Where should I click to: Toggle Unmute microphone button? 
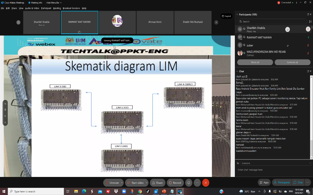coord(112,183)
